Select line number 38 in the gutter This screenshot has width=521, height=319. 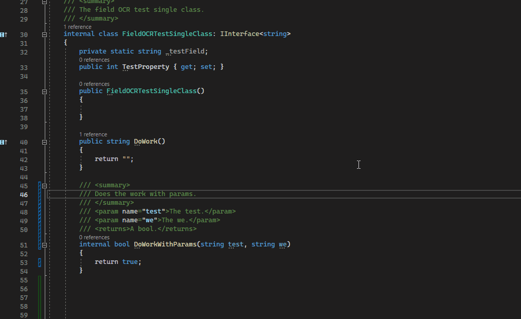(24, 118)
